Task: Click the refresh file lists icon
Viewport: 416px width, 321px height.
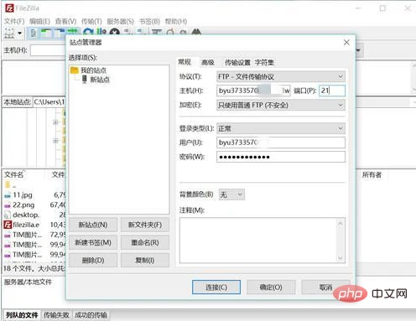Action: pos(88,32)
